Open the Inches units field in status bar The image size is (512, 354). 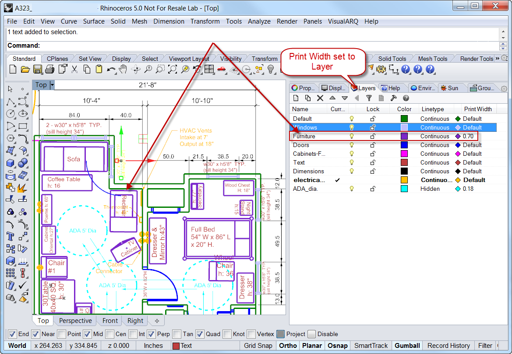point(153,346)
